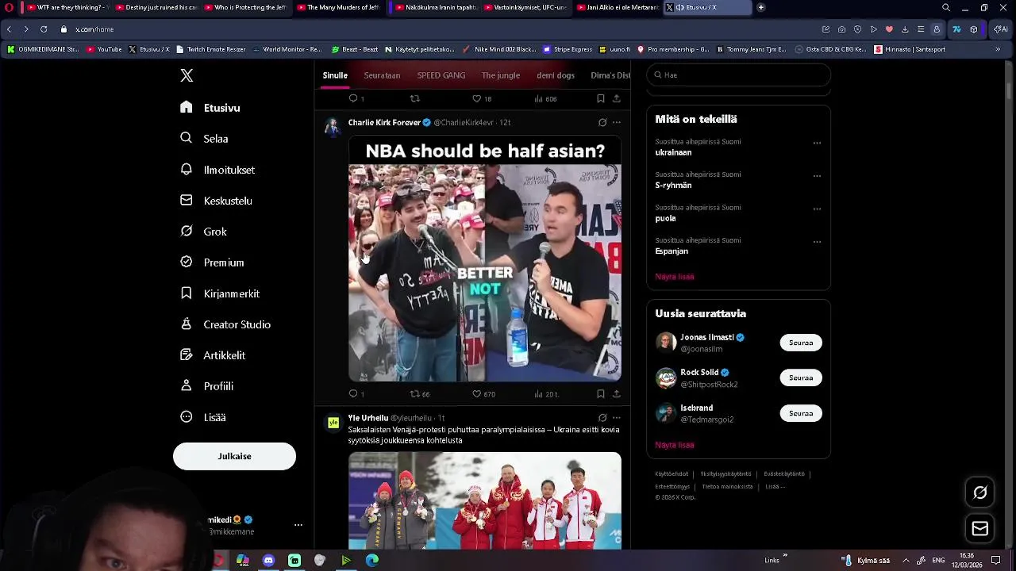Open Creator Studio in the sidebar
The width and height of the screenshot is (1016, 571).
[225, 324]
